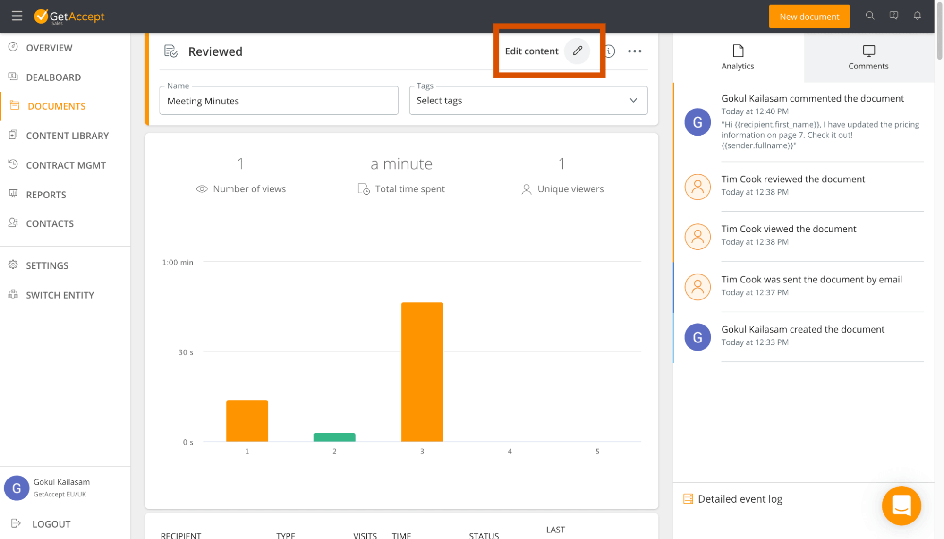The height and width of the screenshot is (539, 944).
Task: Click the search icon in top bar
Action: 870,16
